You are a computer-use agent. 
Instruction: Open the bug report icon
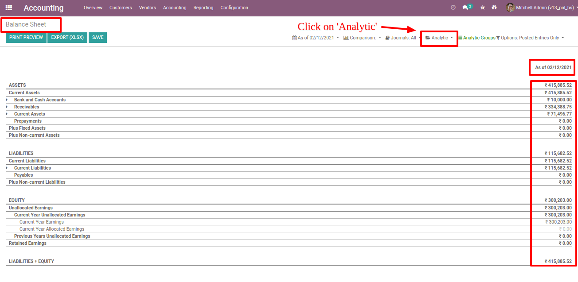click(x=482, y=8)
